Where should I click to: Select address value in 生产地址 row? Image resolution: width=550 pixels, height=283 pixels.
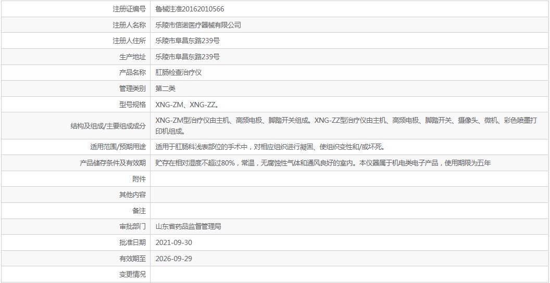point(187,57)
